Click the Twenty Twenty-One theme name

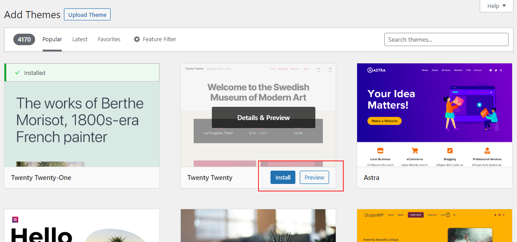coord(41,178)
